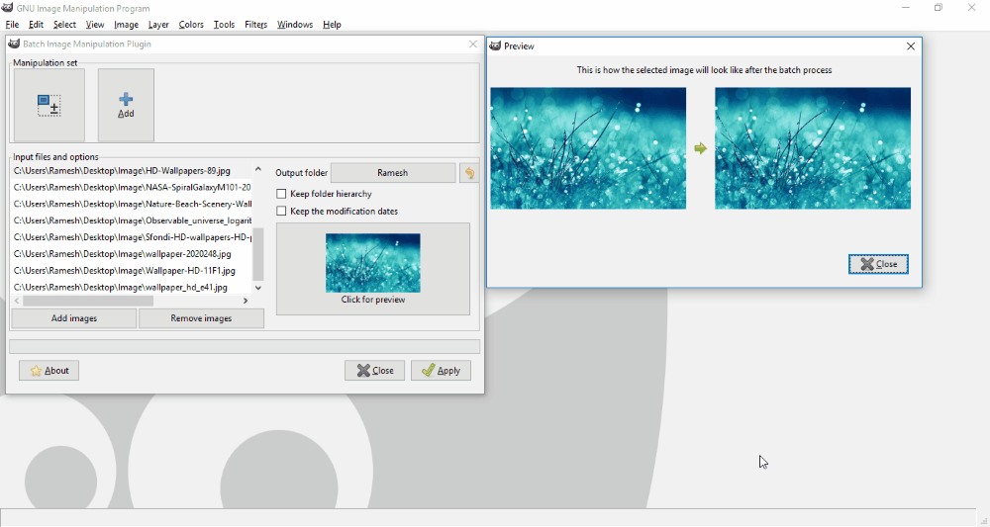Click the Click for preview thumbnail

(x=373, y=269)
